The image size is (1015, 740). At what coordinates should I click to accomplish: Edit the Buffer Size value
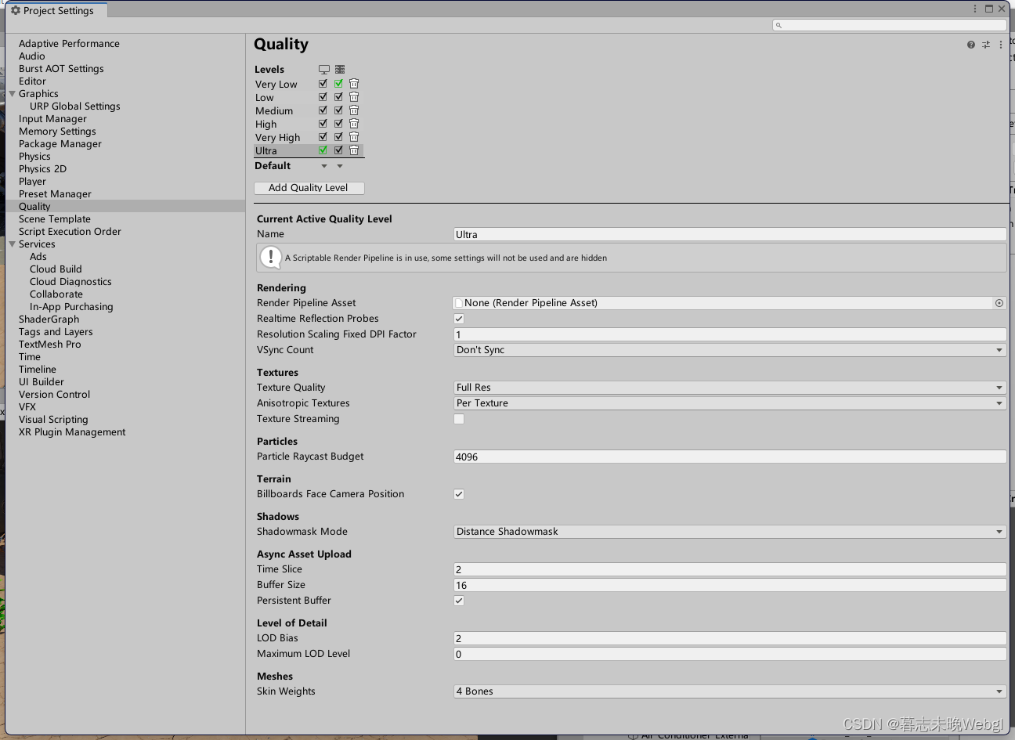pyautogui.click(x=730, y=585)
